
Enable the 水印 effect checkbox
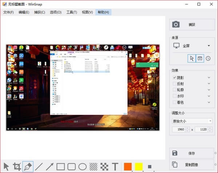click(x=175, y=96)
